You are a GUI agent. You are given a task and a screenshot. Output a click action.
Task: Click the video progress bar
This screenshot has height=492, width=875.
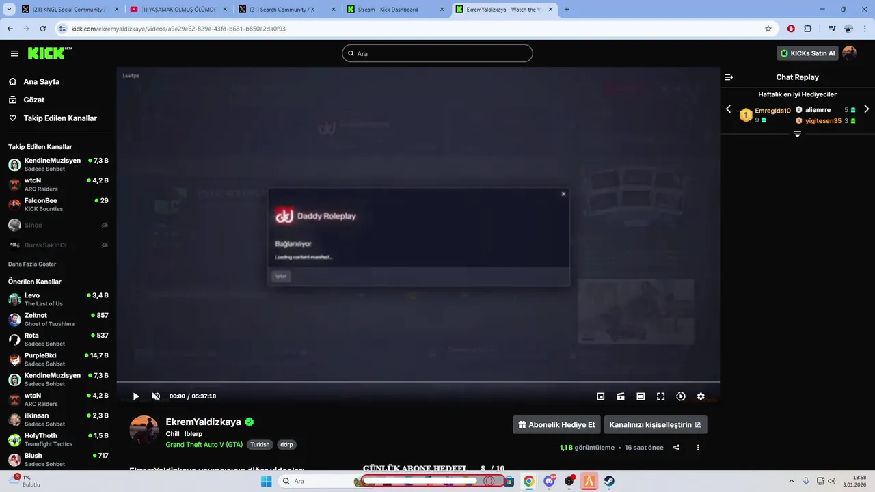tap(418, 381)
